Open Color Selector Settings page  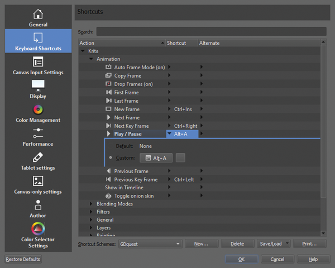click(x=38, y=235)
